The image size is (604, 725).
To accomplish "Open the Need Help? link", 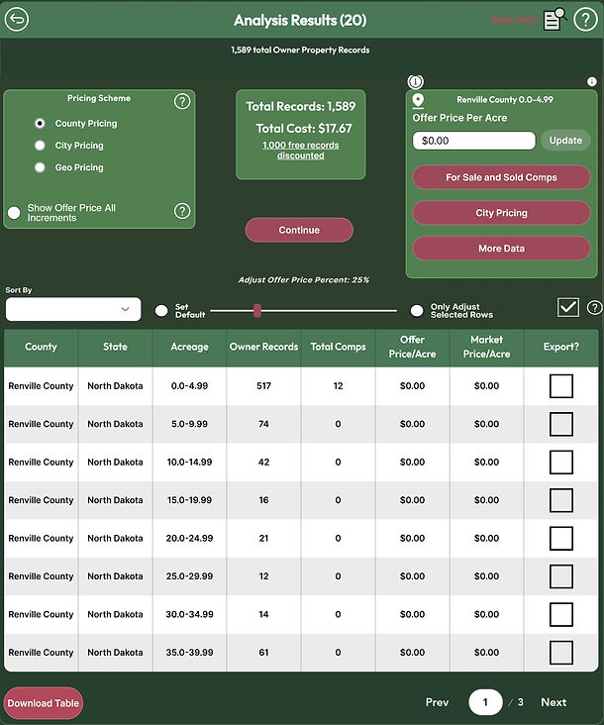I will tap(515, 20).
